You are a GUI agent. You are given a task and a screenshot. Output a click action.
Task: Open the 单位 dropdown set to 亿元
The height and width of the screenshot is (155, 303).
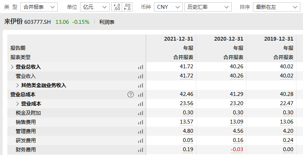(93, 7)
